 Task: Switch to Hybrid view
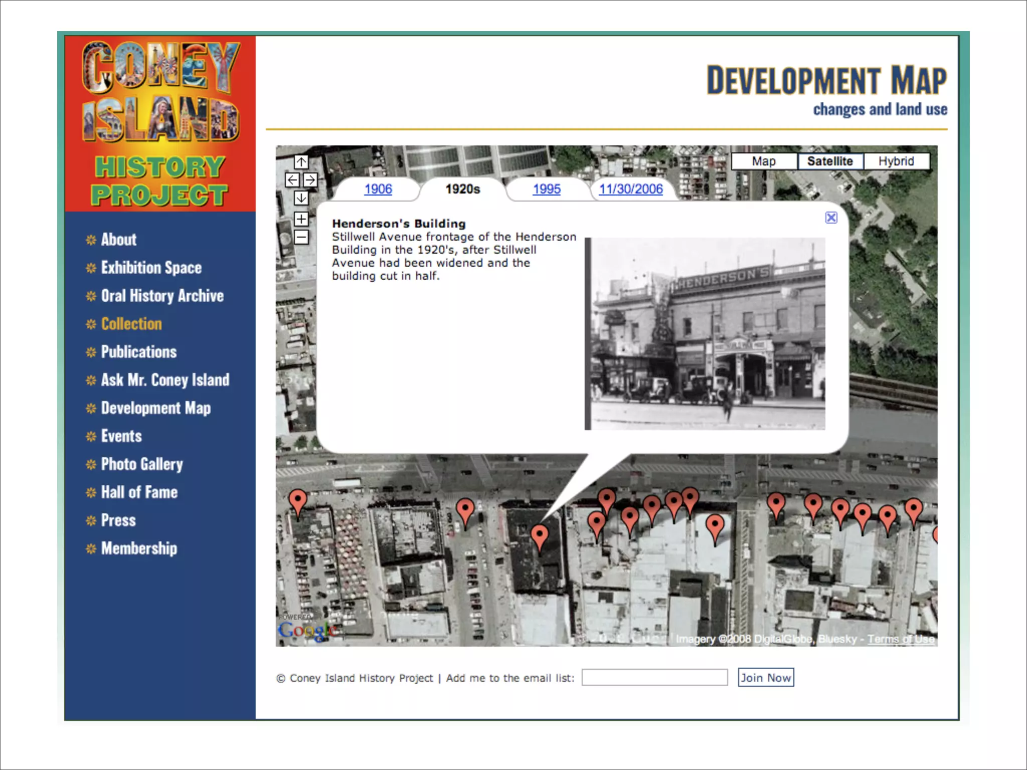click(x=896, y=161)
